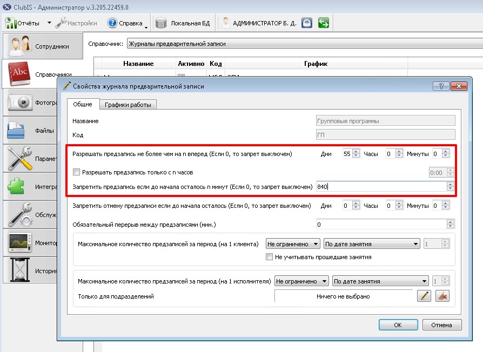483x352 pixels.
Task: Adjust Минуты spinner in advance booking row
Action: [446, 153]
